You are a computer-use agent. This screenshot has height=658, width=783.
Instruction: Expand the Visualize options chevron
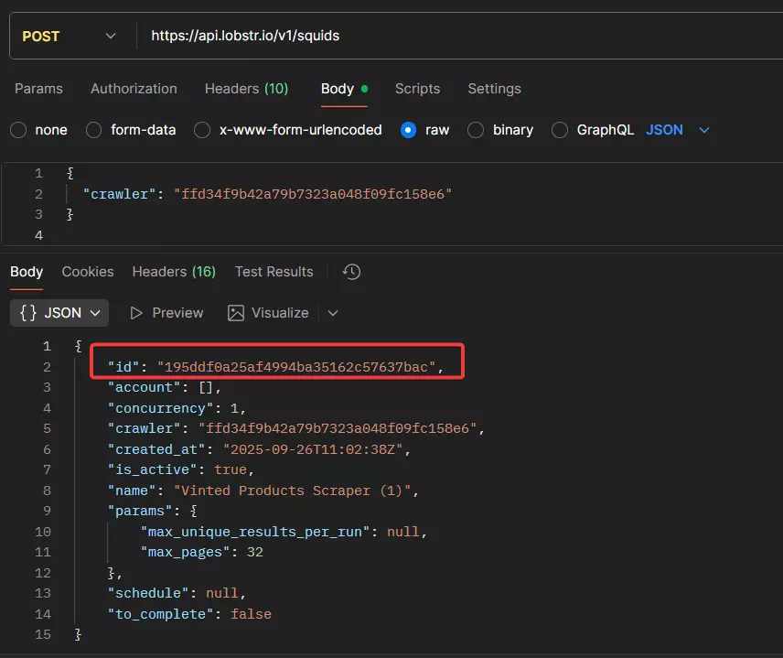[332, 313]
